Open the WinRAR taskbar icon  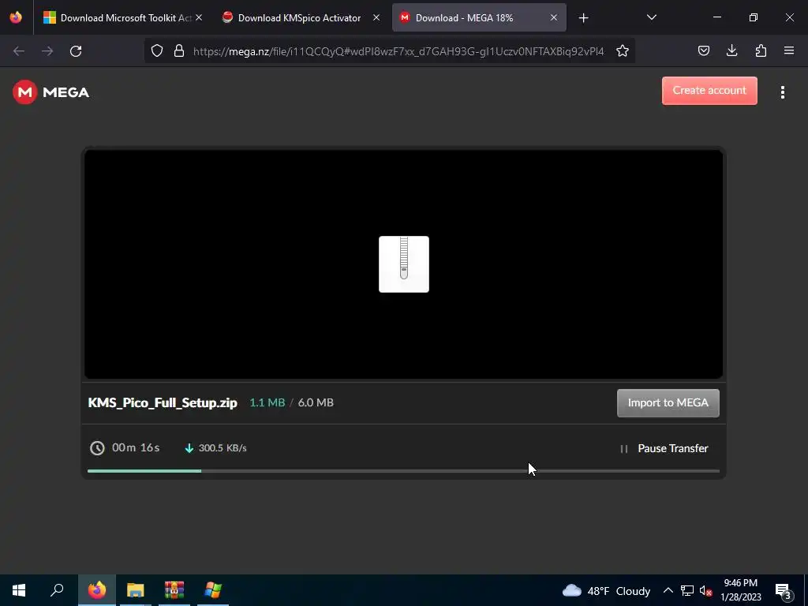coord(174,590)
